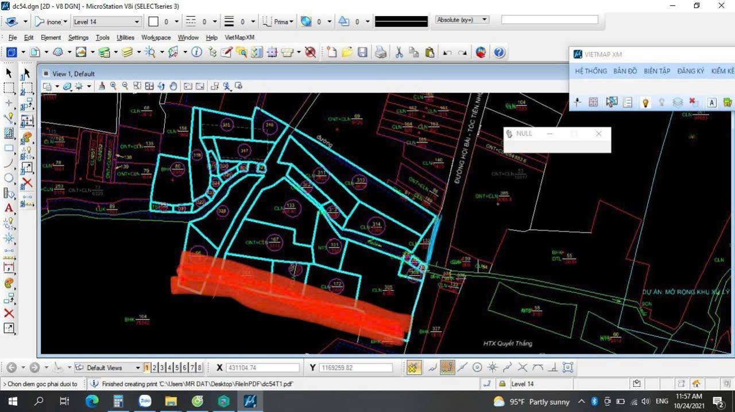This screenshot has height=412, width=735.
Task: Click the red X delete icon in left toolbar
Action: (x=10, y=313)
